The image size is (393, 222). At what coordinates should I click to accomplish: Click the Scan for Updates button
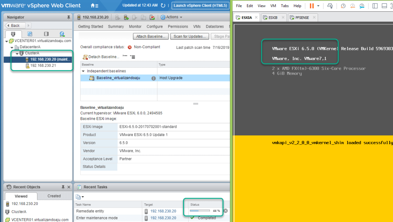[190, 36]
